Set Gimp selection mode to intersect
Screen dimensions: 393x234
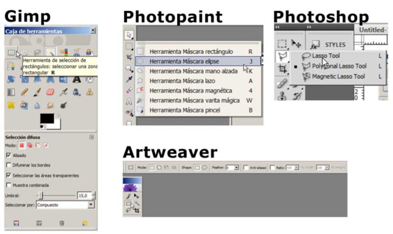click(46, 145)
